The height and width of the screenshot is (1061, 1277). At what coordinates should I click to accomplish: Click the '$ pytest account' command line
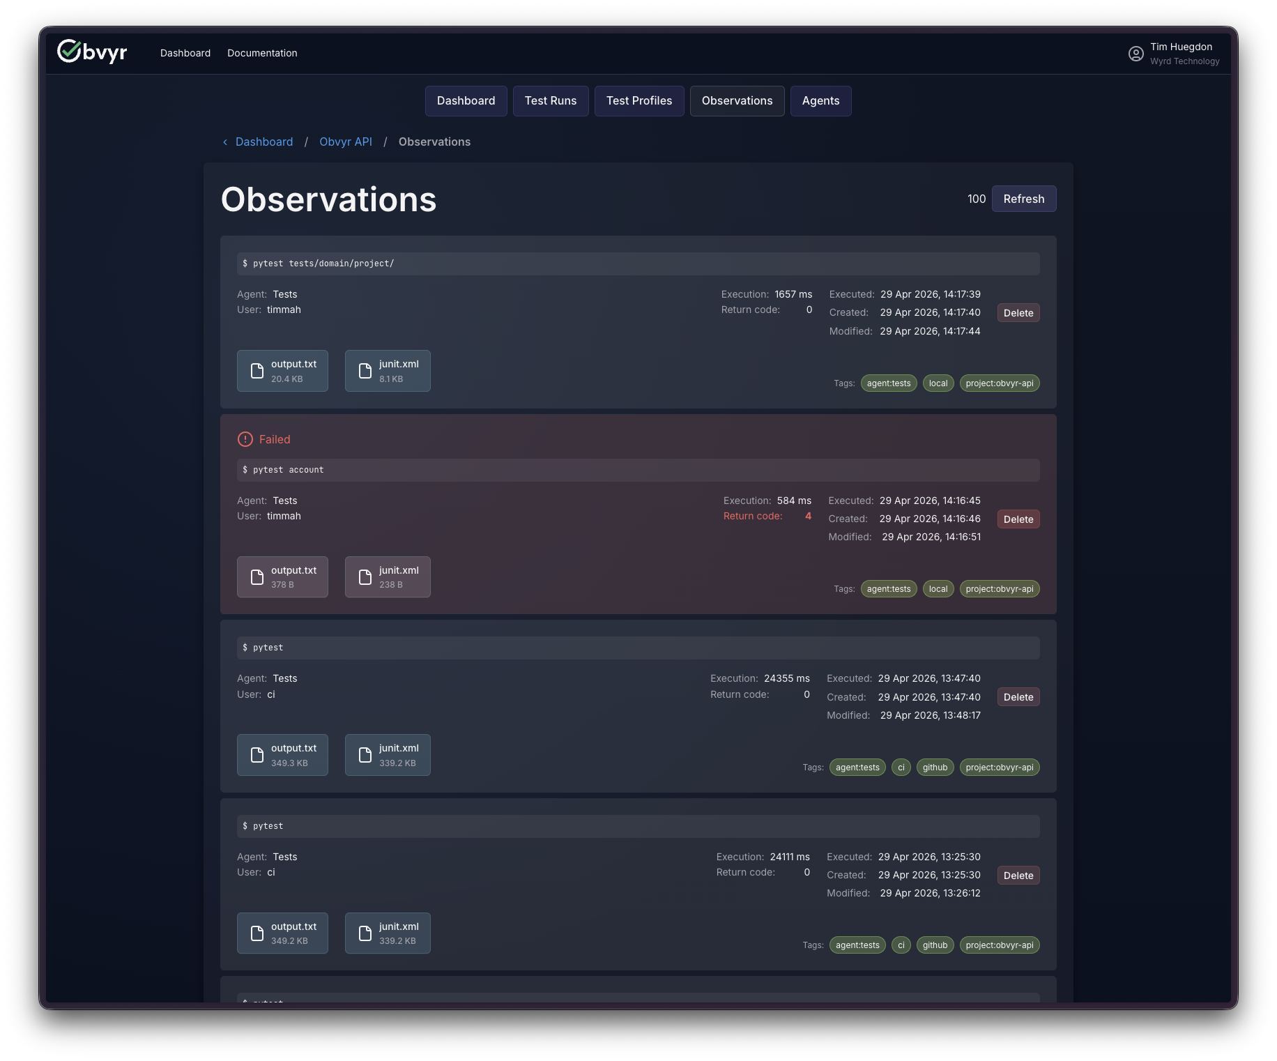[638, 470]
